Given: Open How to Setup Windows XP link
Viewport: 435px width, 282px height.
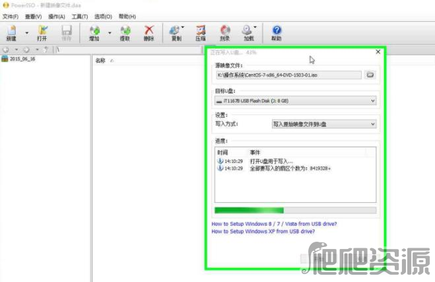Looking at the screenshot, I should point(263,231).
